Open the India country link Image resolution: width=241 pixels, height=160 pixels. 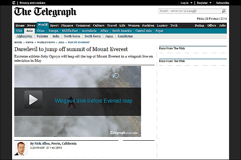click(x=56, y=36)
